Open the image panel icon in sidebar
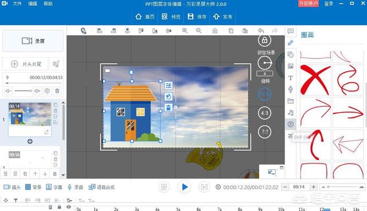Screen dimensions: 367x211 coord(291,66)
